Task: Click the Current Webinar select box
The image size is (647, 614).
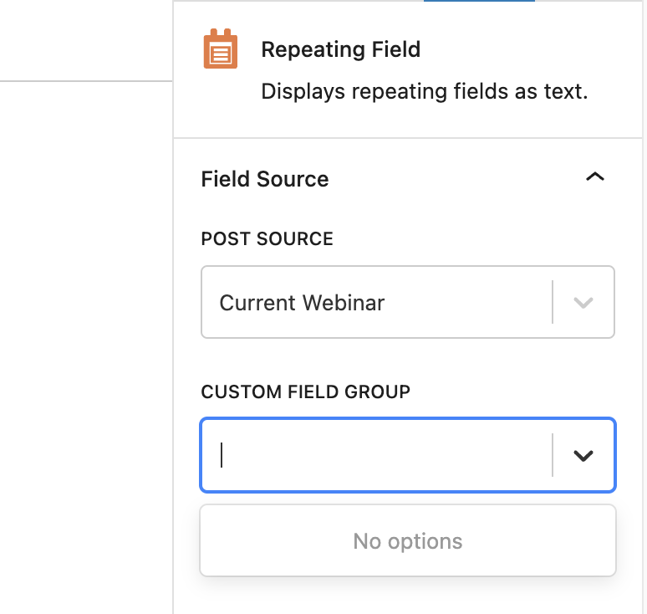Action: pyautogui.click(x=408, y=302)
